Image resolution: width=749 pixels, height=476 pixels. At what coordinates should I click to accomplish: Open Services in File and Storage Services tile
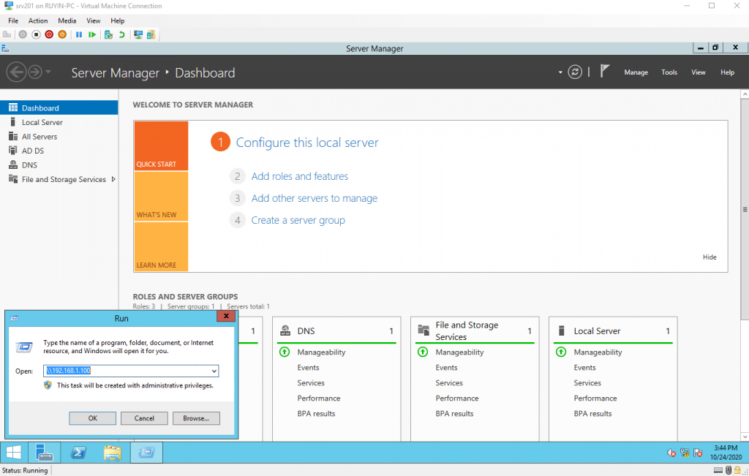point(449,383)
